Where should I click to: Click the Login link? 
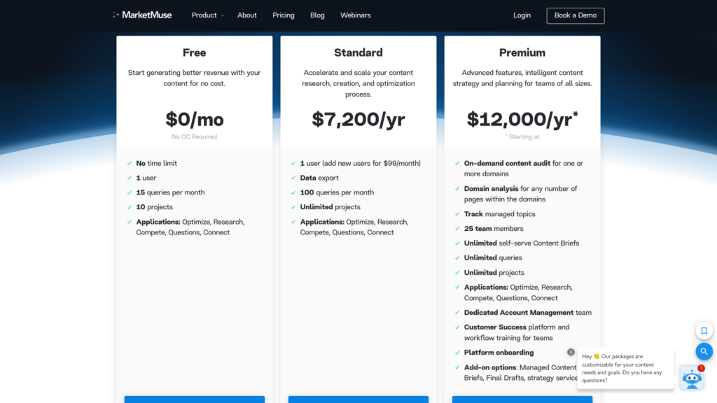(522, 15)
